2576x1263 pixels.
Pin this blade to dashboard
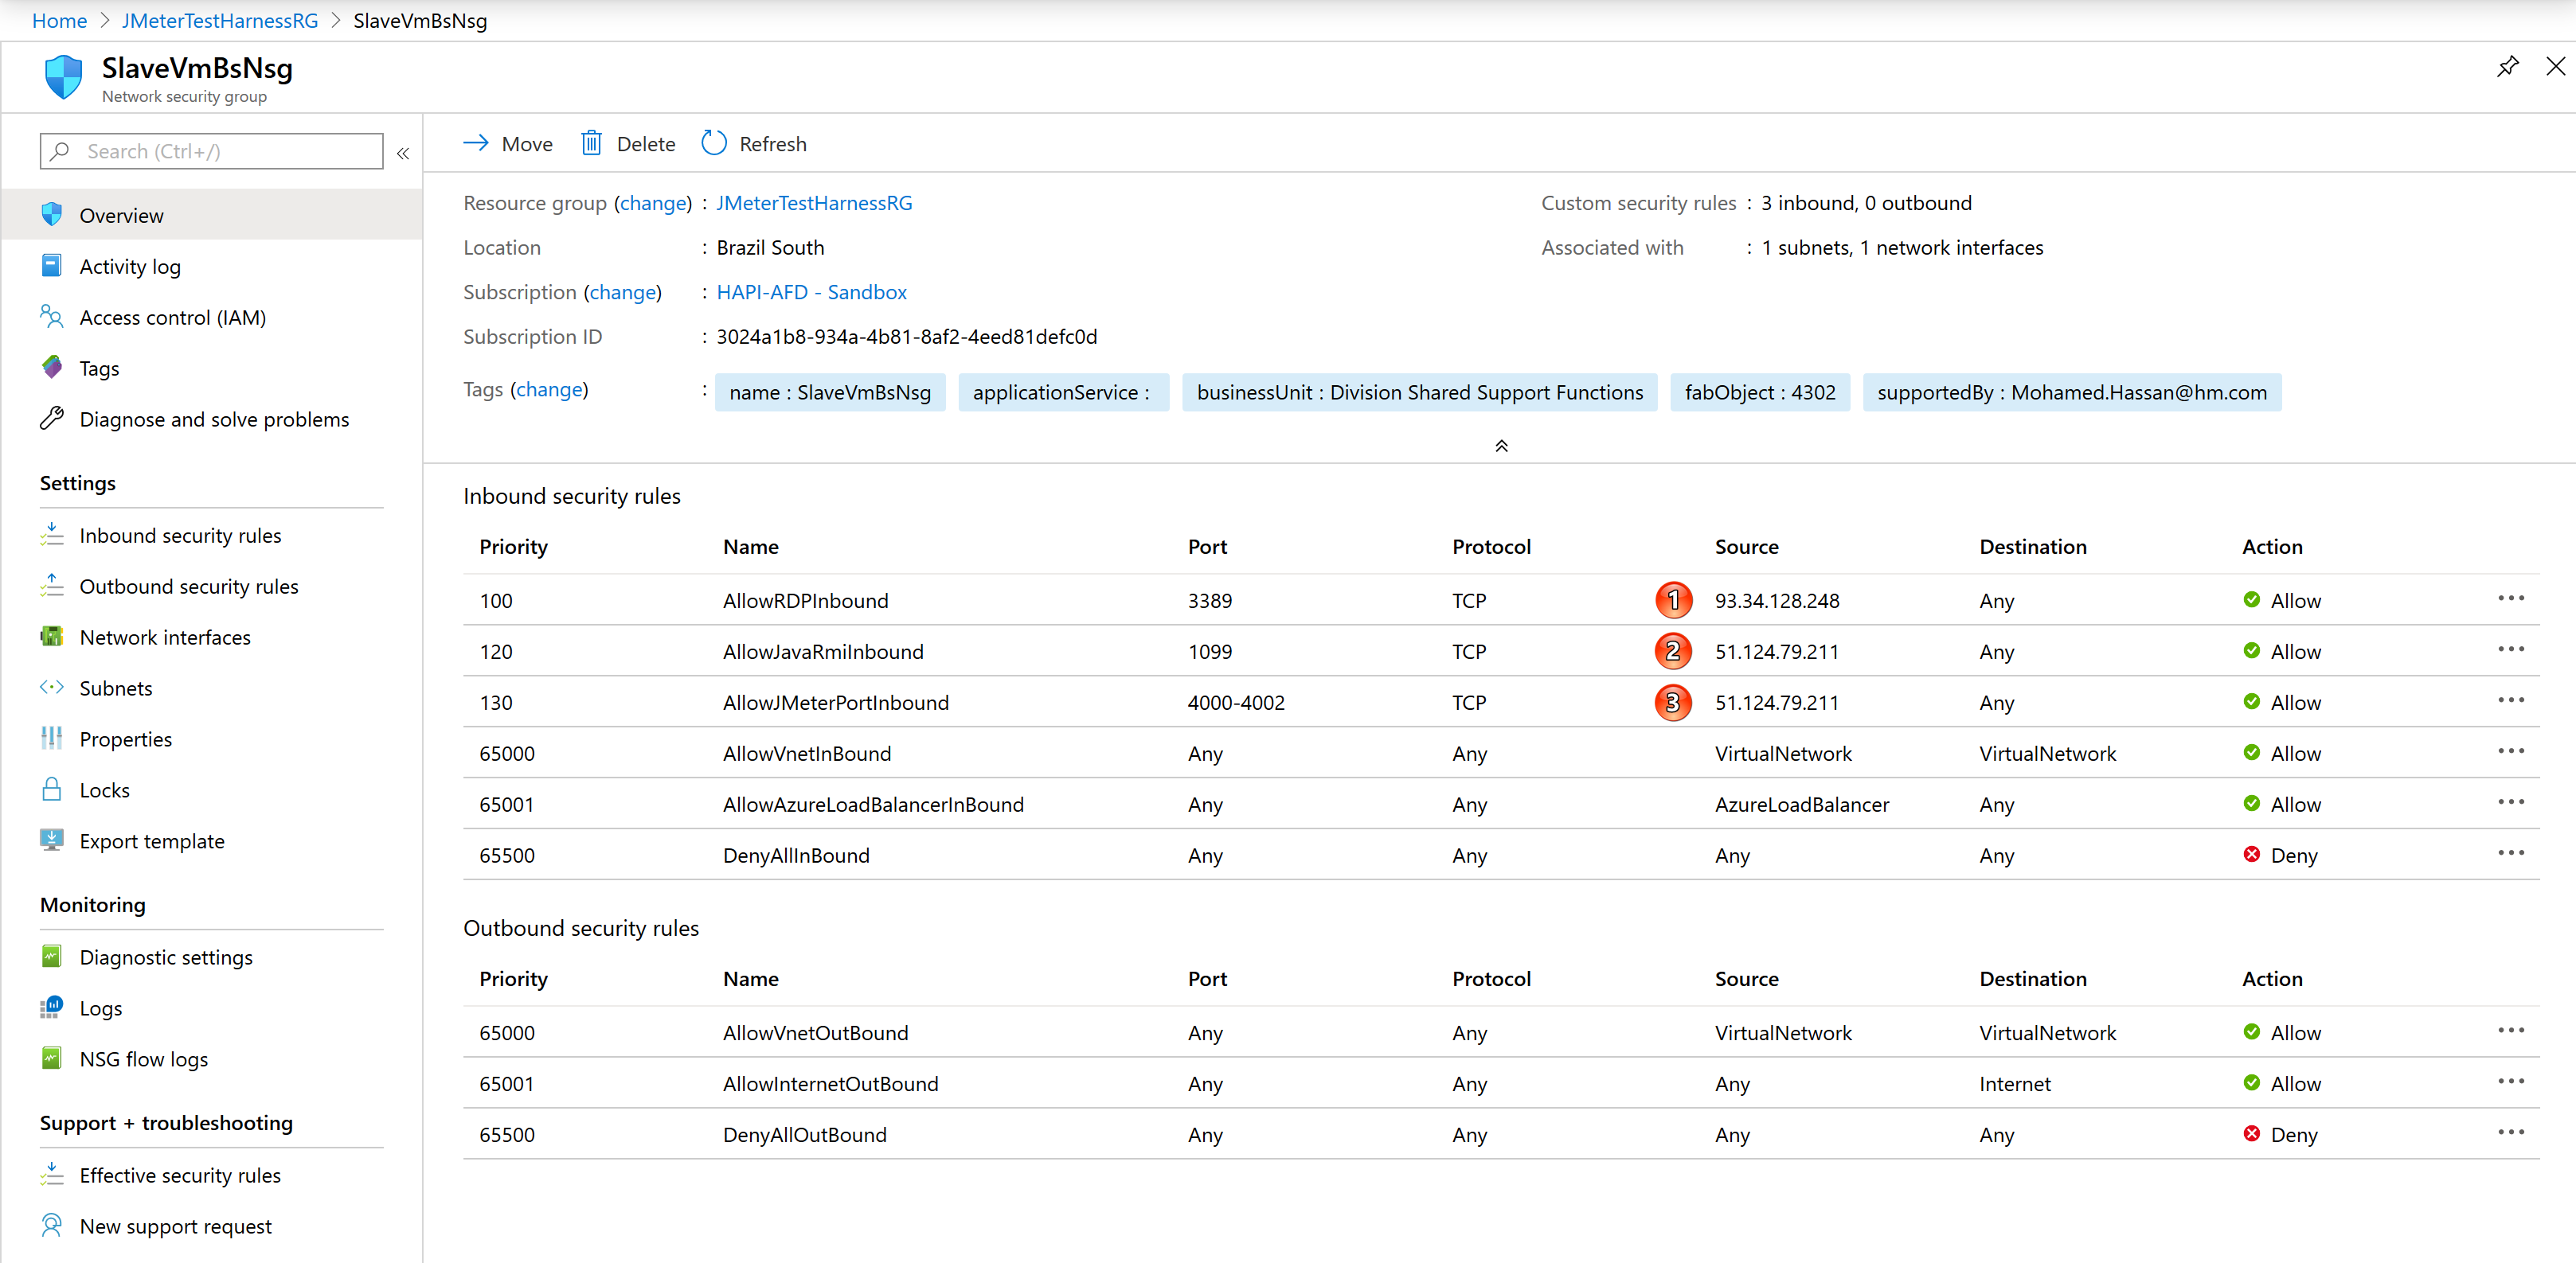tap(2507, 67)
